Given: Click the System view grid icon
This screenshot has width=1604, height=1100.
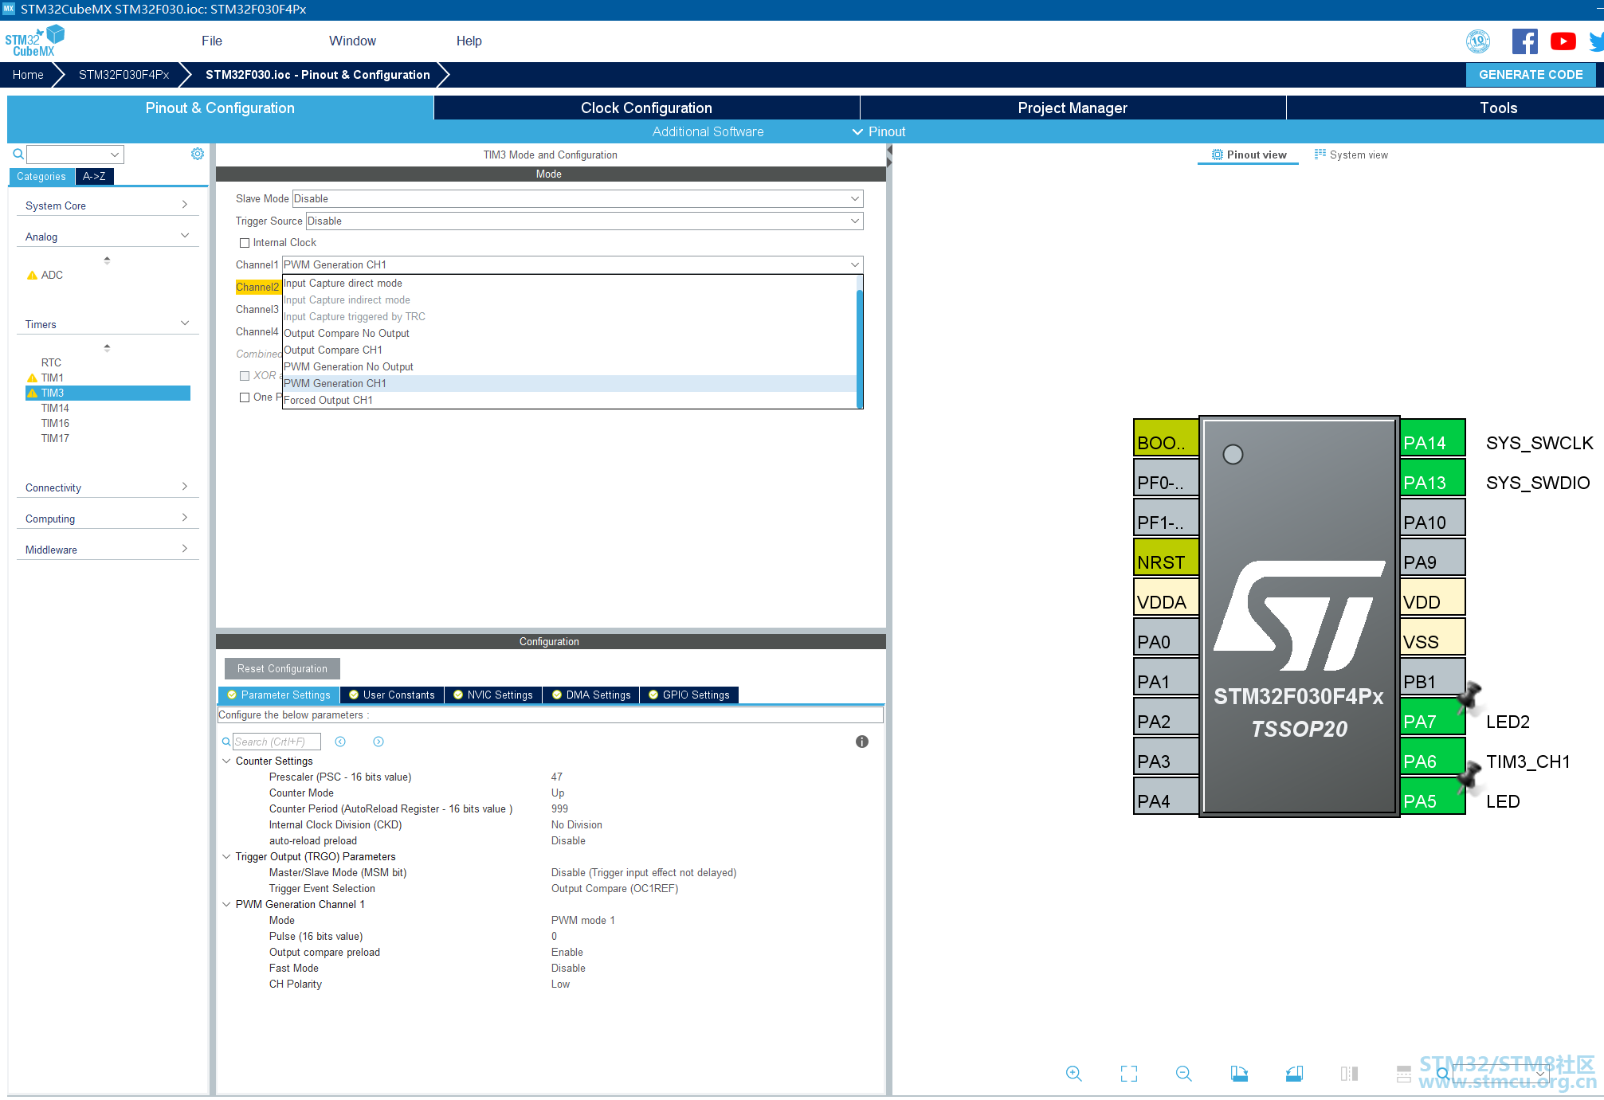Looking at the screenshot, I should coord(1320,155).
